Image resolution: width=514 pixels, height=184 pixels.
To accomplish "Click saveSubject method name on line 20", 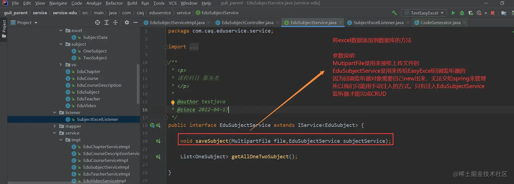I will point(212,141).
